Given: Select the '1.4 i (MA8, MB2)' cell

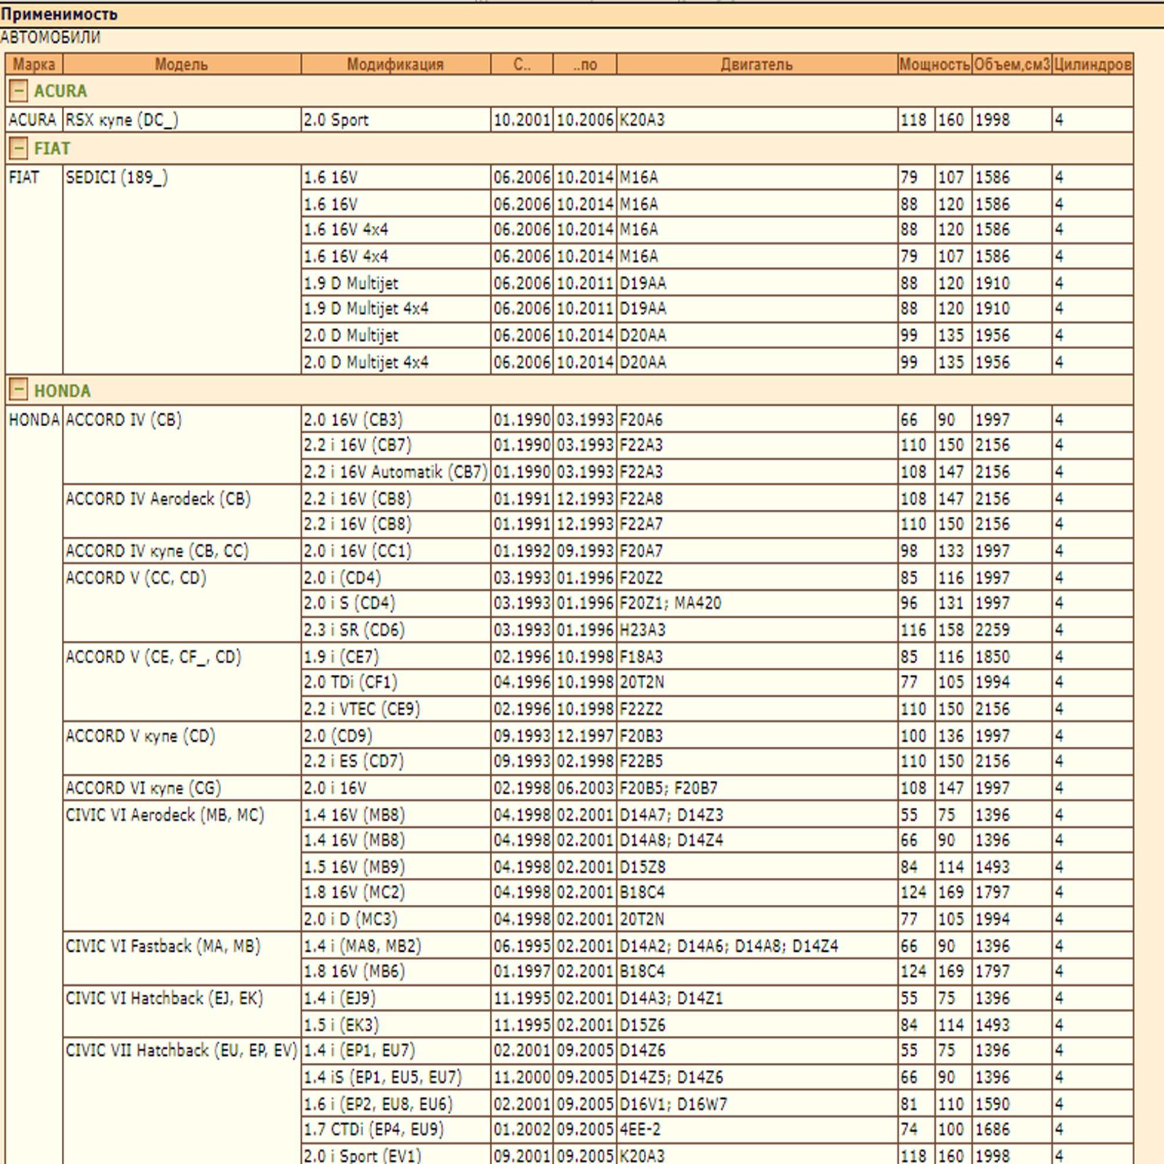Looking at the screenshot, I should 395,946.
